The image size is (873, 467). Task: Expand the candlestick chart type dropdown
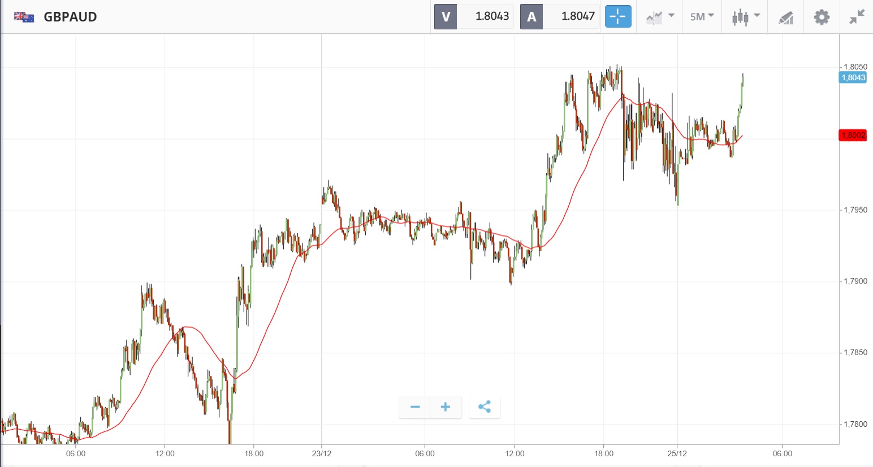click(x=745, y=17)
